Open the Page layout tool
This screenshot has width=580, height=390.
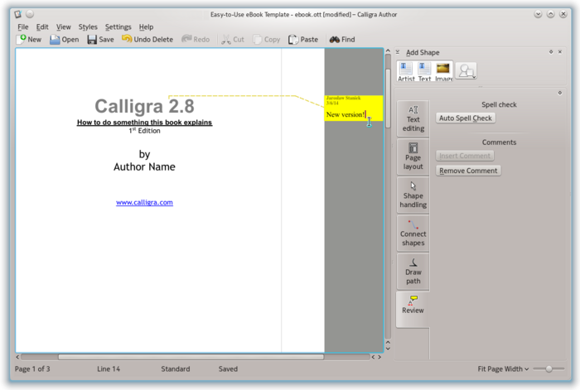413,156
